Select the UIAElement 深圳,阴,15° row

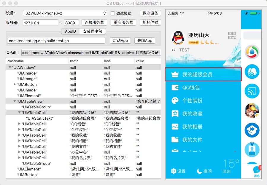83,169
